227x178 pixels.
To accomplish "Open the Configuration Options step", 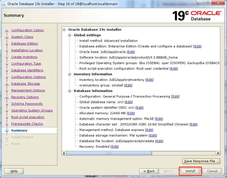I will (28, 77).
